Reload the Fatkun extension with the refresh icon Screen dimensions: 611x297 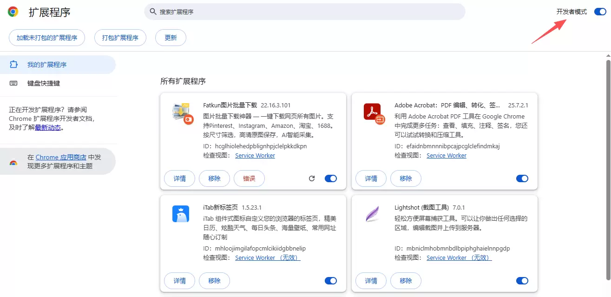(x=312, y=178)
